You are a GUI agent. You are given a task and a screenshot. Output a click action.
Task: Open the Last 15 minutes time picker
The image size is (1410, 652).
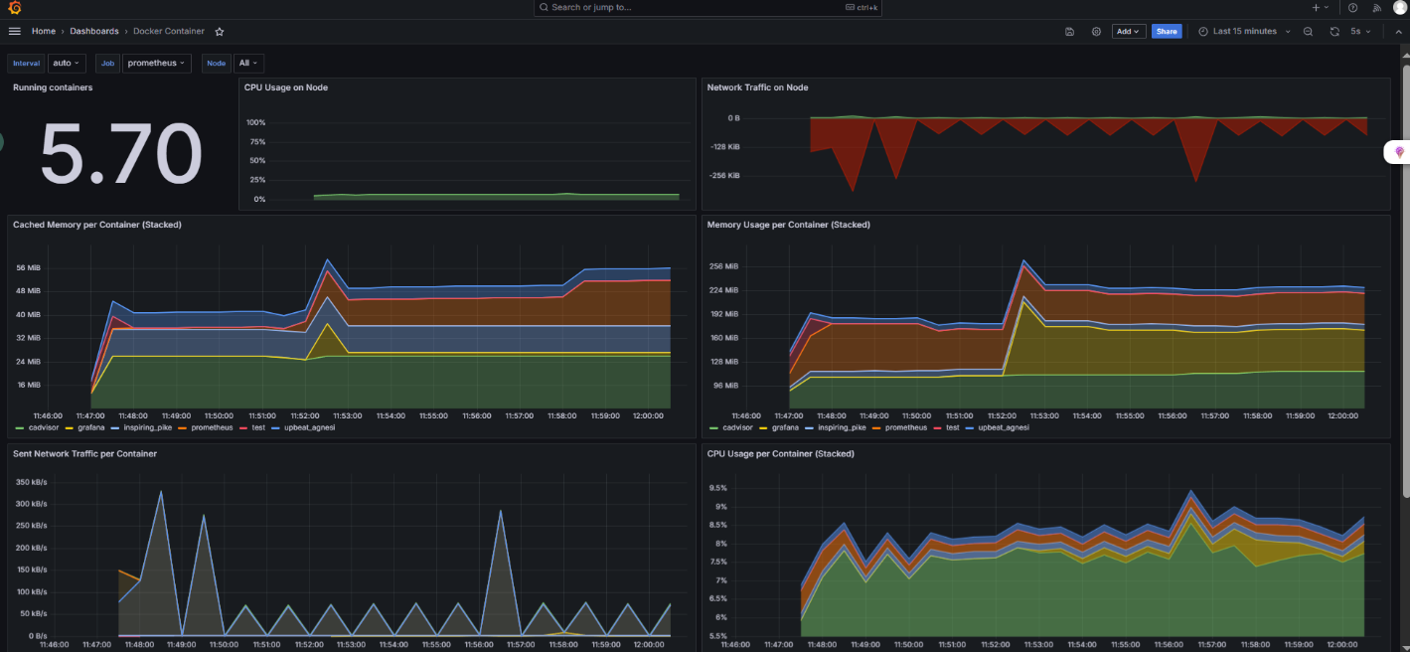pyautogui.click(x=1243, y=32)
